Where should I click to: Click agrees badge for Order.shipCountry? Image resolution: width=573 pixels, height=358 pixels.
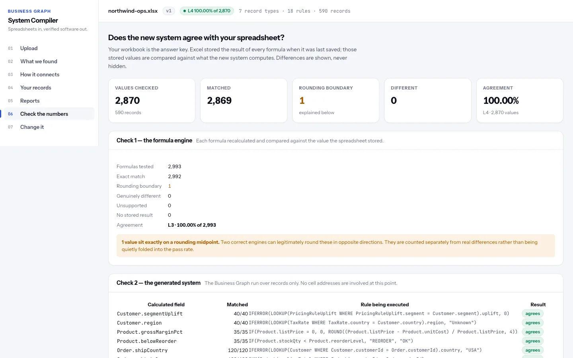point(532,350)
